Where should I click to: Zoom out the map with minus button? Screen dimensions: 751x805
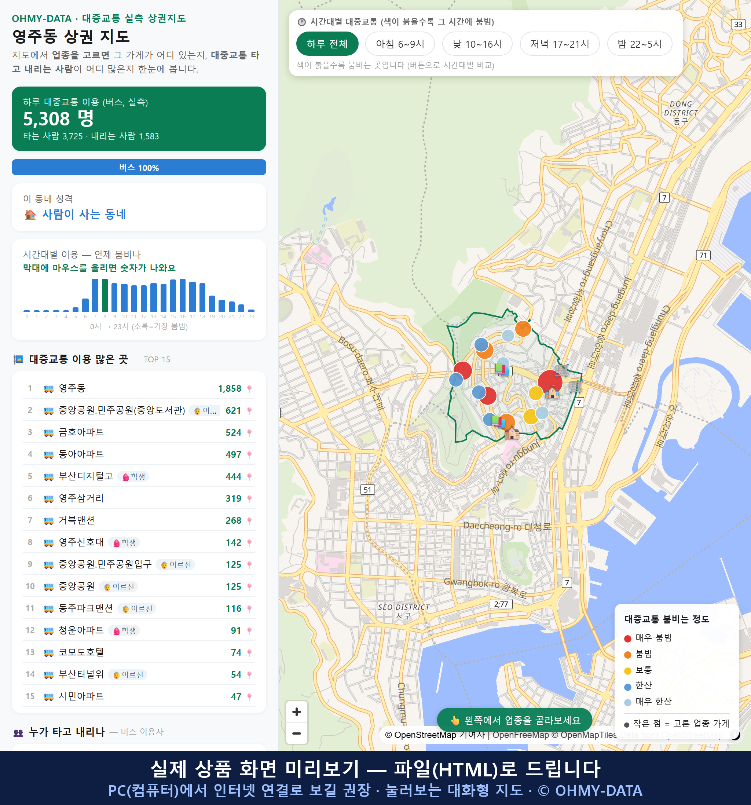pos(297,733)
